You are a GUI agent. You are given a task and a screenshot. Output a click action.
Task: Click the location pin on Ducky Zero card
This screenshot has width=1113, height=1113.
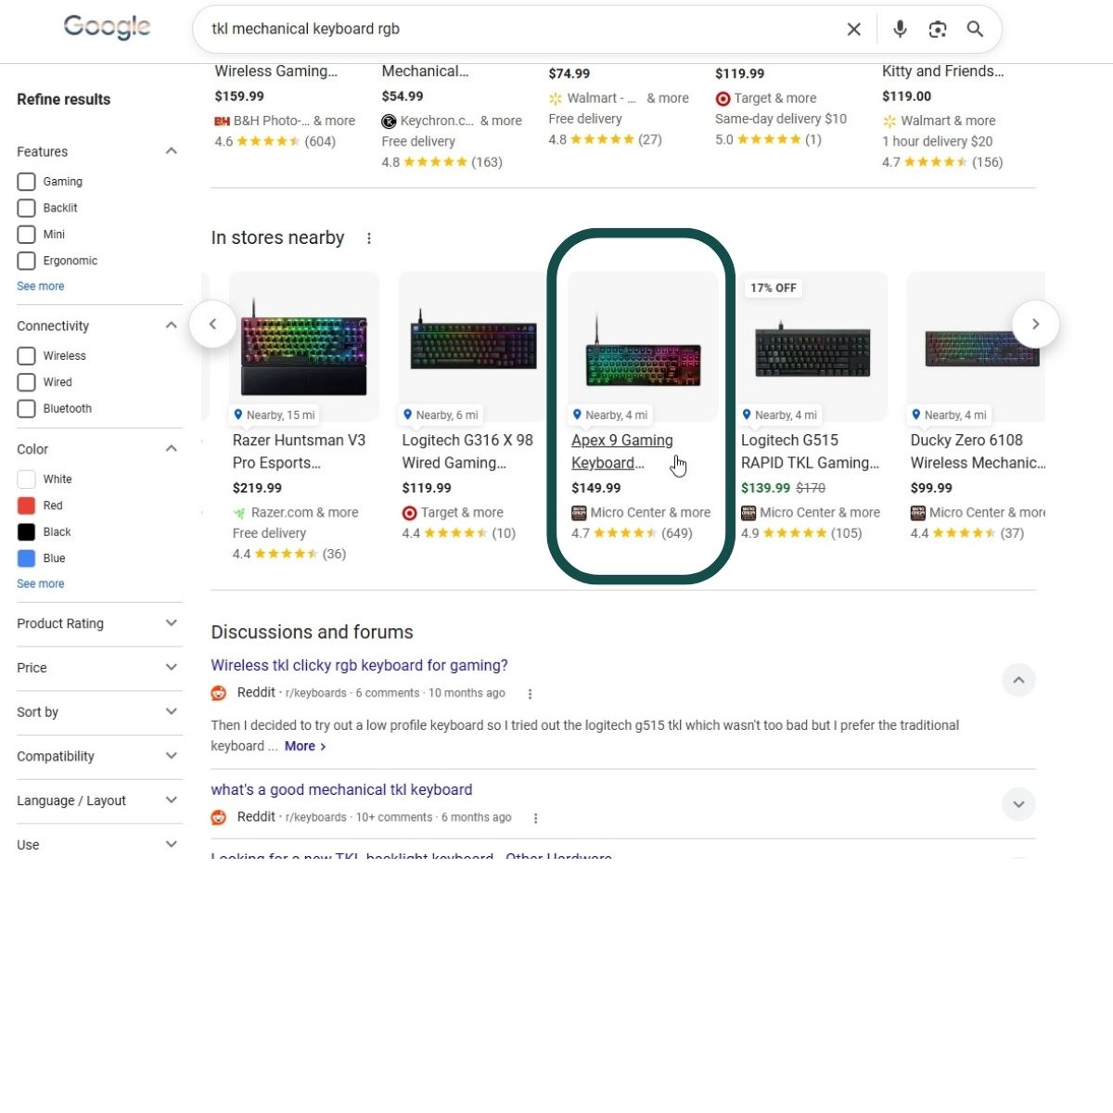click(916, 415)
